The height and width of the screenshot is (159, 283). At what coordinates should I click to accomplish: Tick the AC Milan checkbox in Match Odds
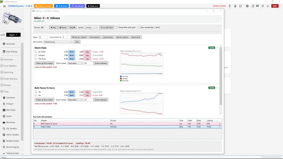point(36,51)
